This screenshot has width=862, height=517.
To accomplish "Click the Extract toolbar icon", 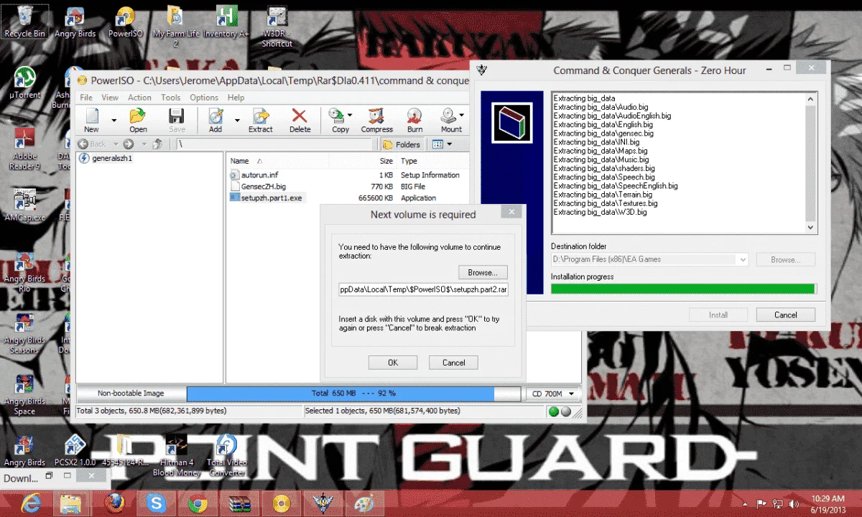I will point(261,120).
